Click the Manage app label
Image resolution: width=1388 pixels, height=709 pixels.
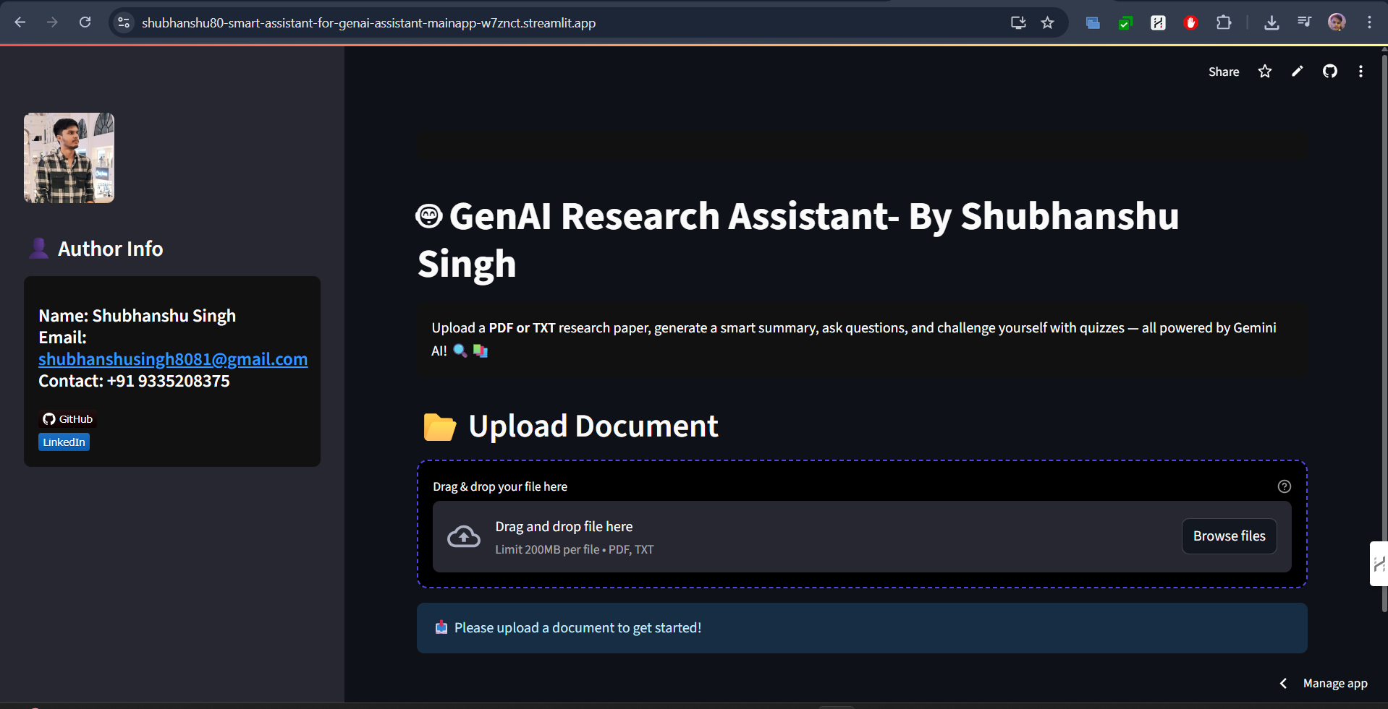(1335, 684)
